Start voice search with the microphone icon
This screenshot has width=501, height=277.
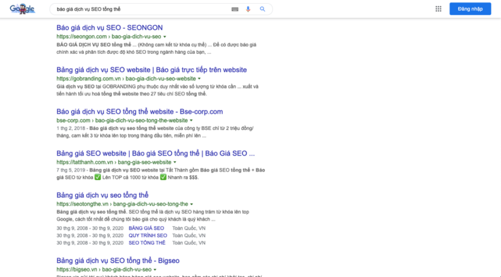[248, 9]
